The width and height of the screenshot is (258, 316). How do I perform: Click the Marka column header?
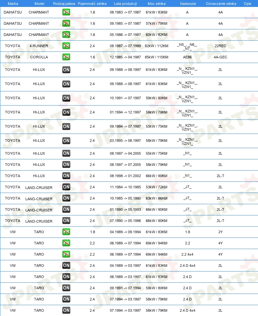tap(13, 4)
